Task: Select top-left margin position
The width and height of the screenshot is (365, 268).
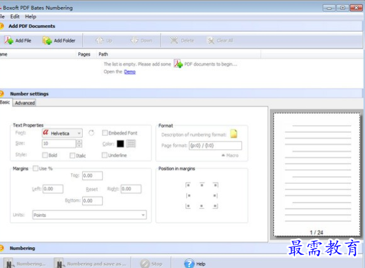Action: point(188,185)
